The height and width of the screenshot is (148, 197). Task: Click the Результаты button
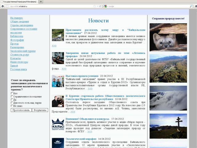coord(40,110)
